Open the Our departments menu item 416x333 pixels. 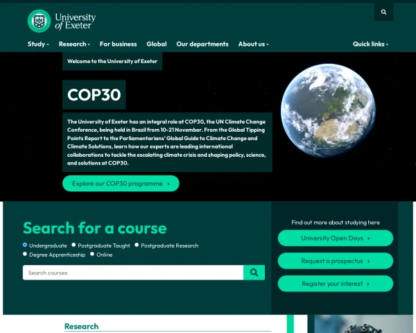[202, 44]
